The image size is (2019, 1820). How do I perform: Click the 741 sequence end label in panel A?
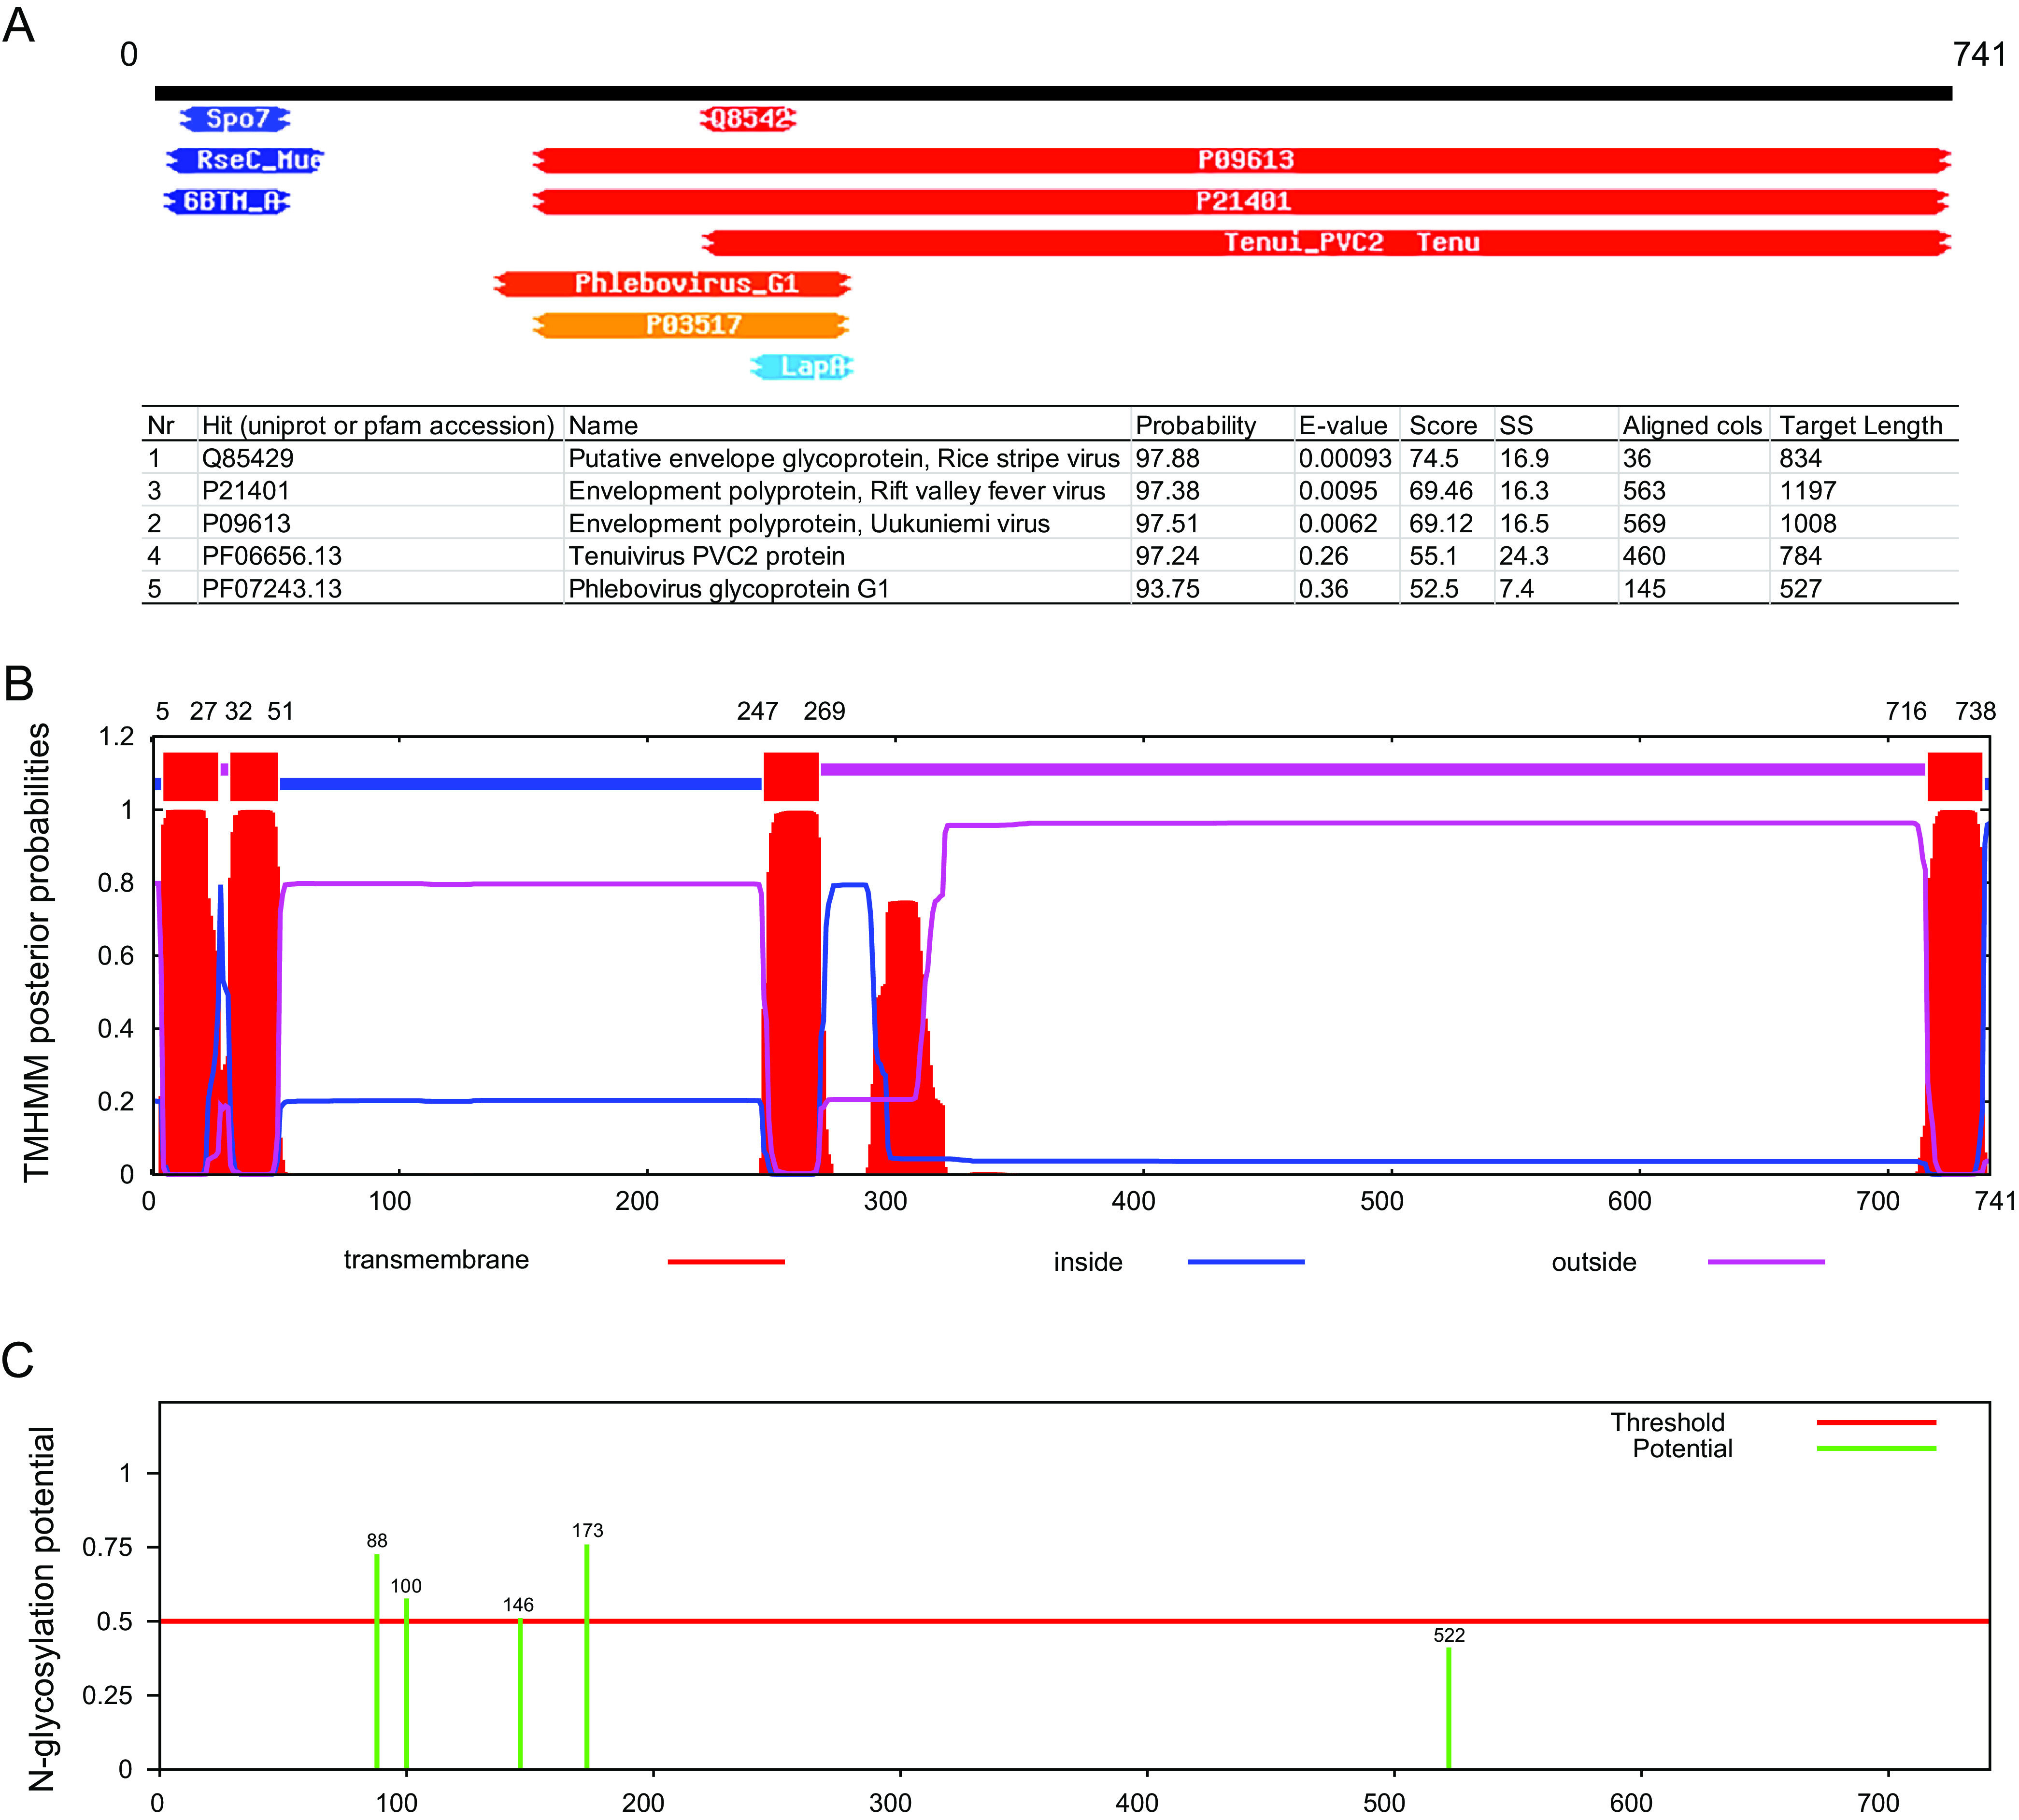pos(1979,54)
